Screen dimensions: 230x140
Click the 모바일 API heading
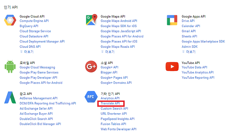(27, 63)
